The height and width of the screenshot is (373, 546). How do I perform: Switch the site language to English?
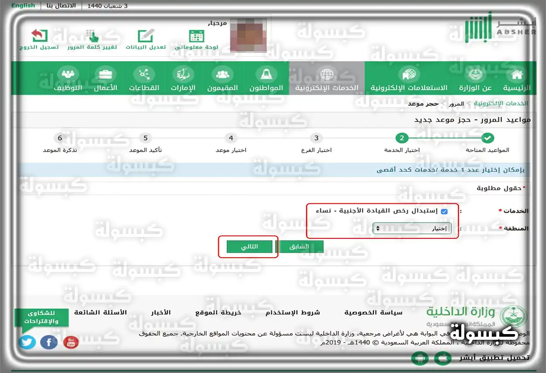coord(23,5)
